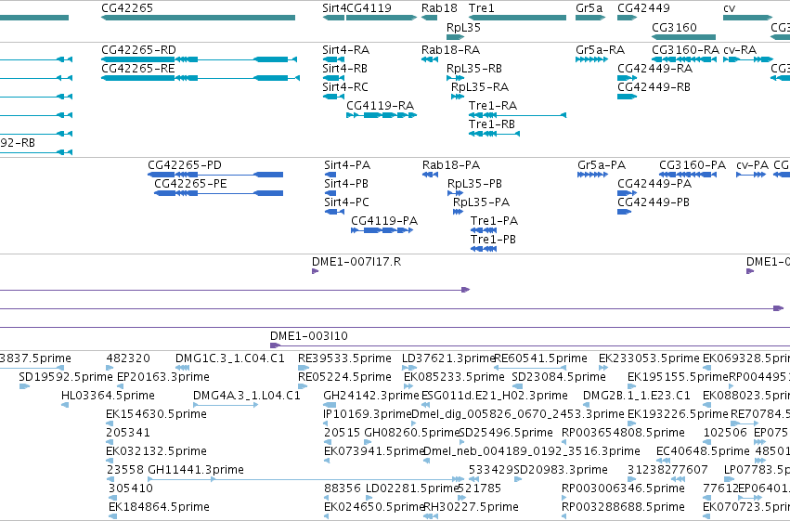
Task: Select the RpL35-RB transcript glyph
Action: tap(456, 78)
